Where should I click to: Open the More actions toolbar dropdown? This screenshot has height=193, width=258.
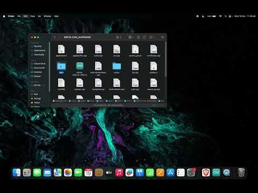[x=152, y=37]
